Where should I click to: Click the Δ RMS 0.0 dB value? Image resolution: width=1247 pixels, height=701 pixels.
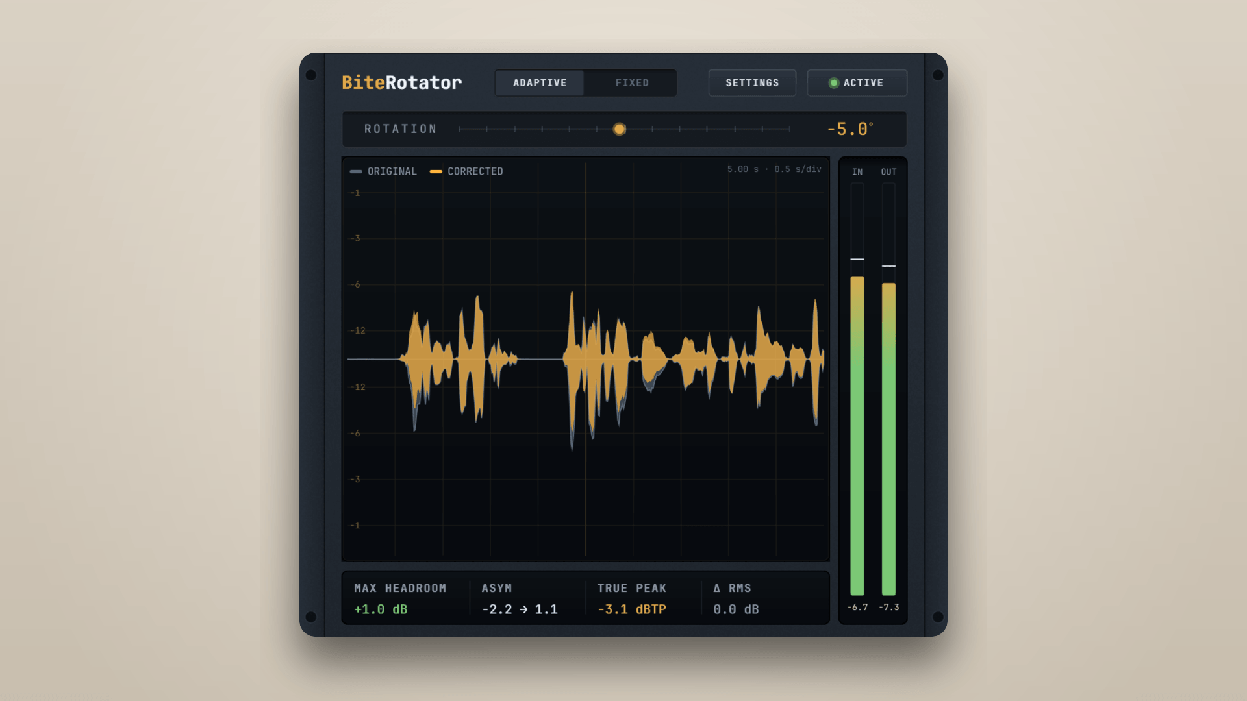[x=736, y=609]
